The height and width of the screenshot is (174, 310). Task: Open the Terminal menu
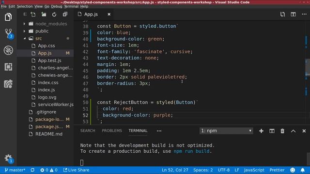point(71,6)
